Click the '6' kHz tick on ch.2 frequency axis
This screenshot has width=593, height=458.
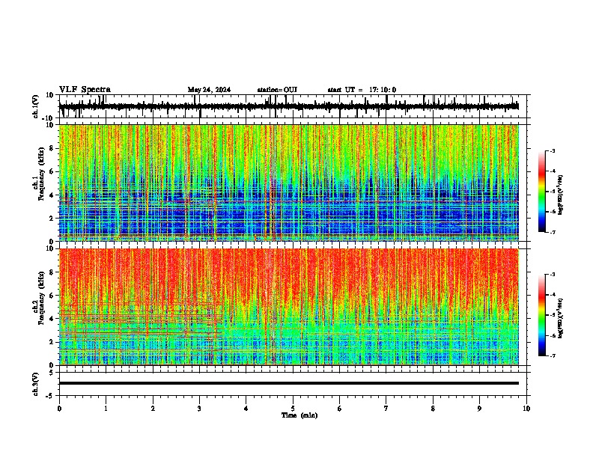click(52, 296)
